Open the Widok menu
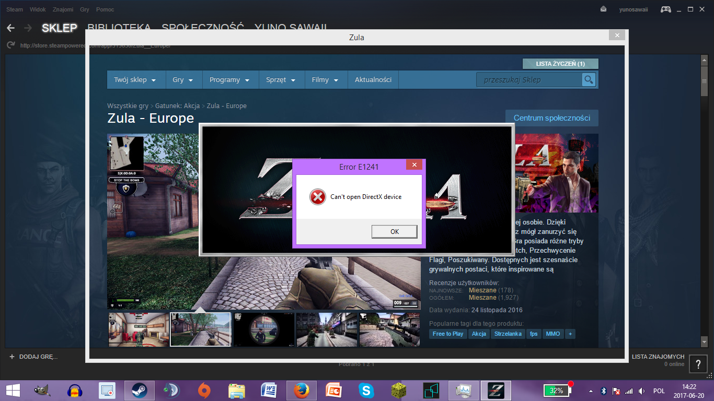 pos(38,9)
